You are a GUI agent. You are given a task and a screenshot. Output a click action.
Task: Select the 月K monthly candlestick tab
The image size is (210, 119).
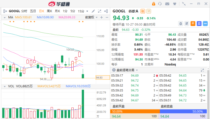[57, 11]
